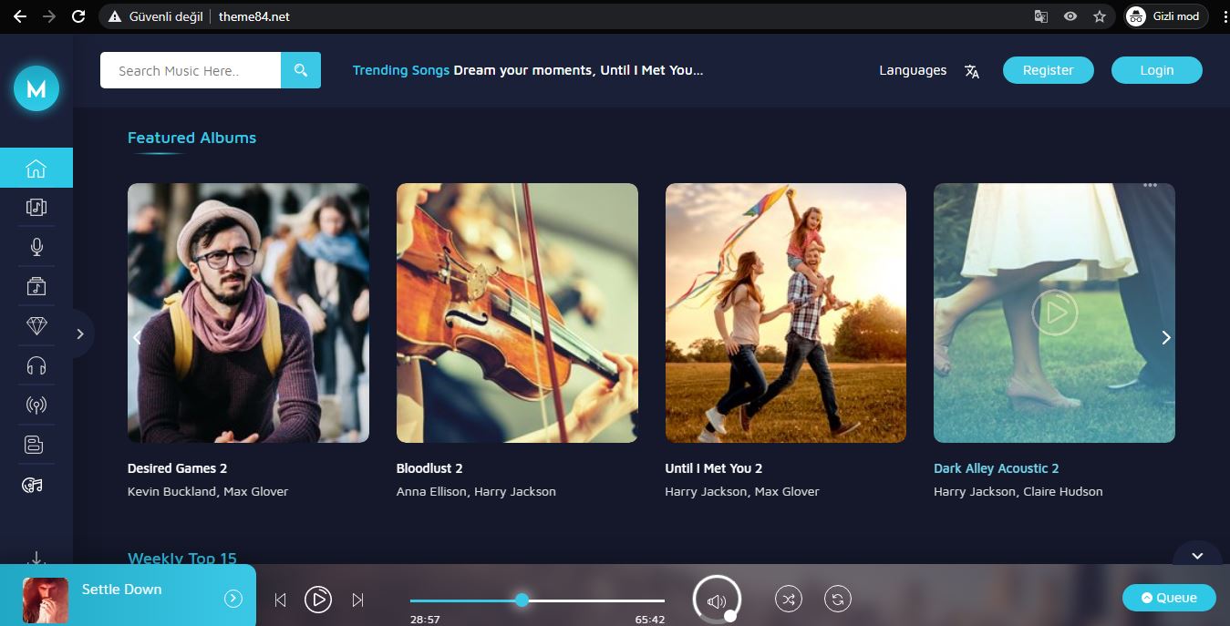Image resolution: width=1230 pixels, height=626 pixels.
Task: Select Until I Met You 2 cover
Action: pyautogui.click(x=786, y=313)
